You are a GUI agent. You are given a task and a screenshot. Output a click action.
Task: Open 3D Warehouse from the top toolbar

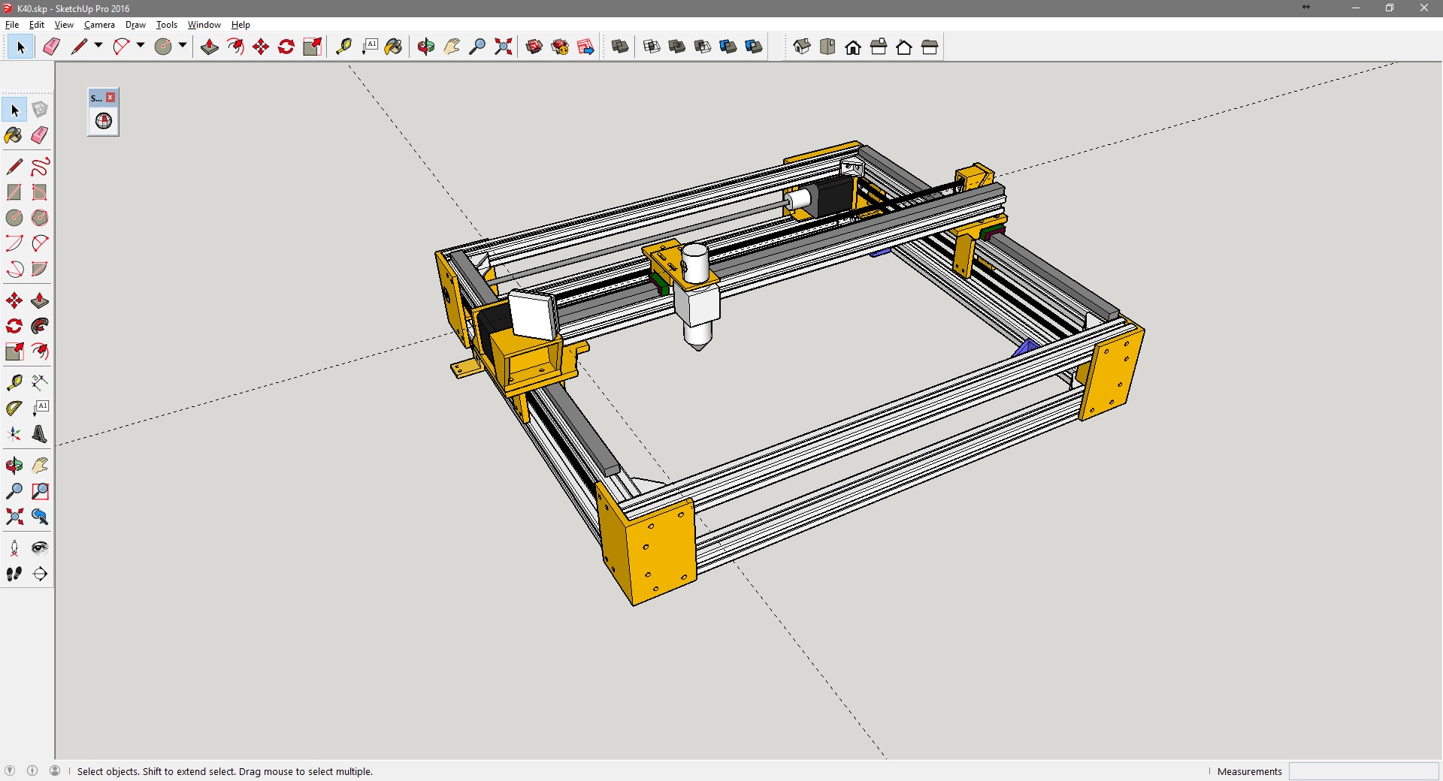pyautogui.click(x=534, y=47)
